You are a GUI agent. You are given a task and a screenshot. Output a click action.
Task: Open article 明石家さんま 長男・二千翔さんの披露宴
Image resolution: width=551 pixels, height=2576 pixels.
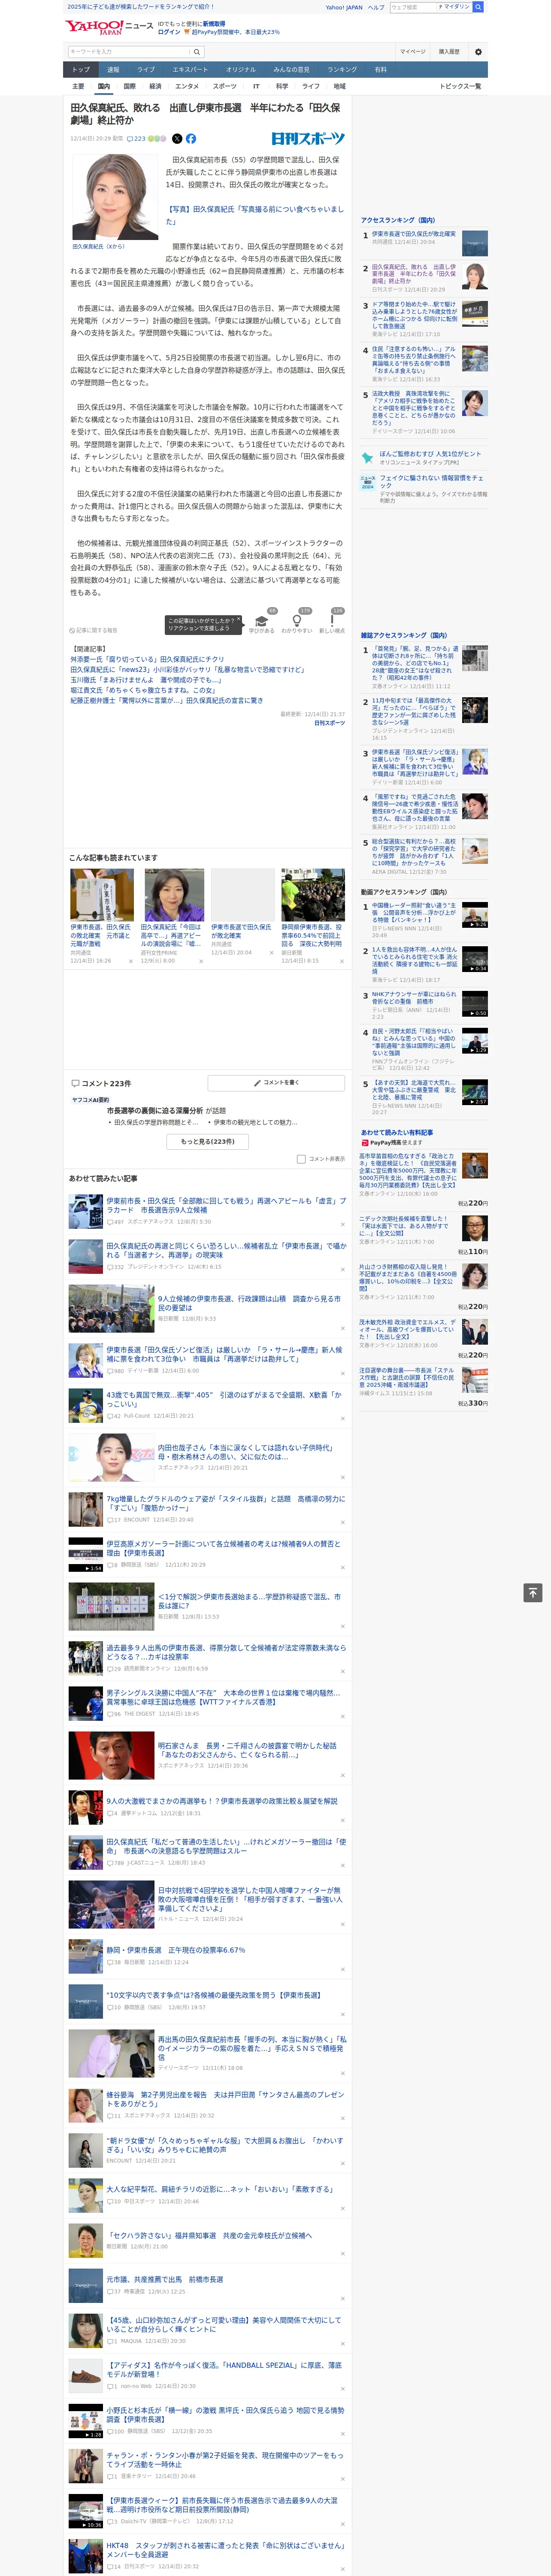(247, 1750)
